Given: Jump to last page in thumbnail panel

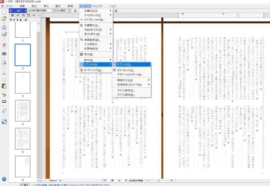Looking at the screenshot, I should (21, 20).
